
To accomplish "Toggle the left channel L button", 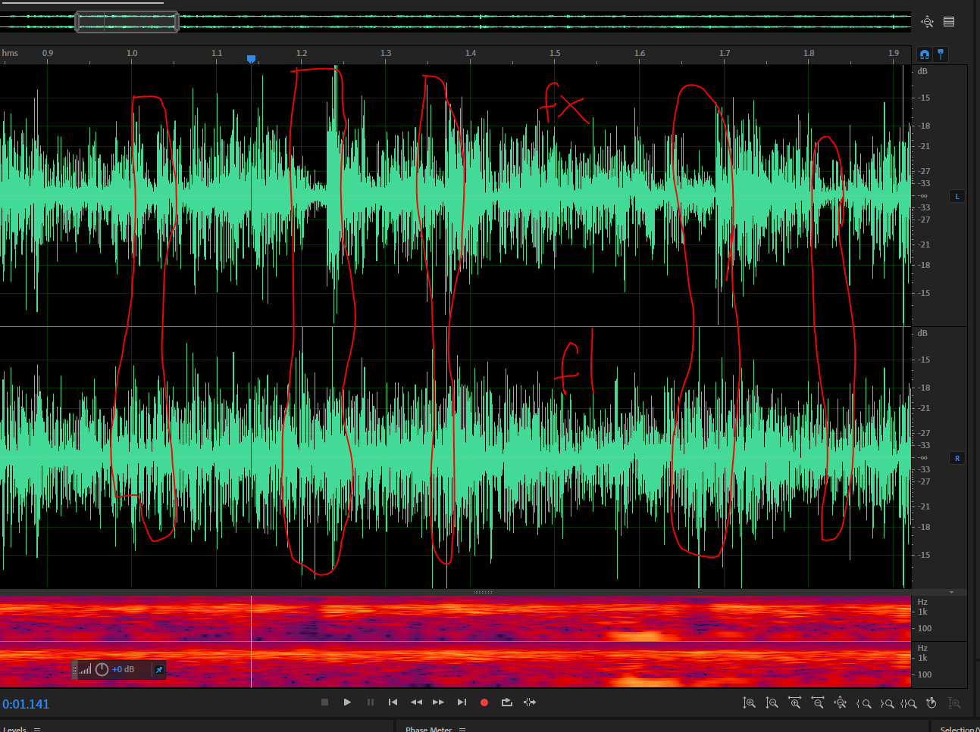I will click(x=957, y=197).
